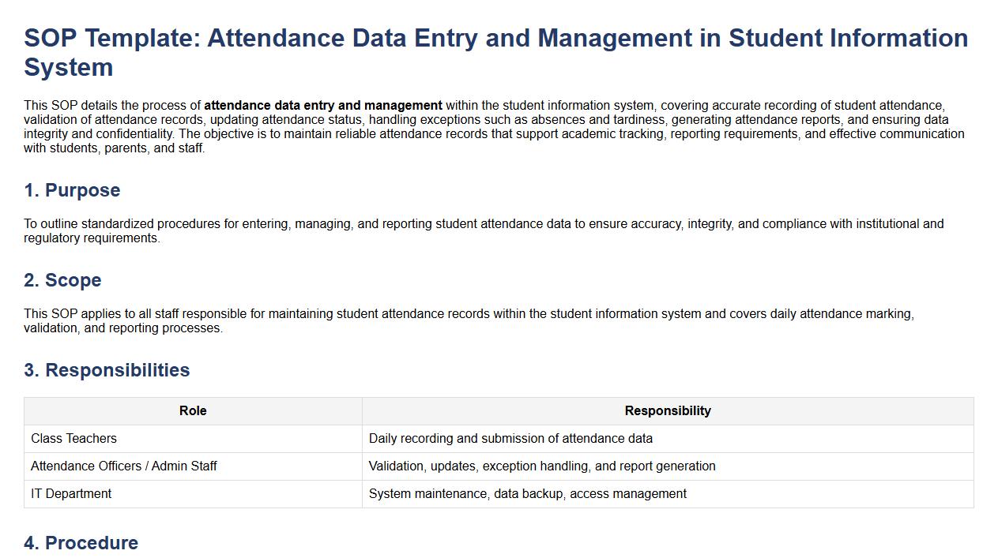Click "validation, and reporting processes" in Scope
The height and width of the screenshot is (558, 998).
click(122, 328)
